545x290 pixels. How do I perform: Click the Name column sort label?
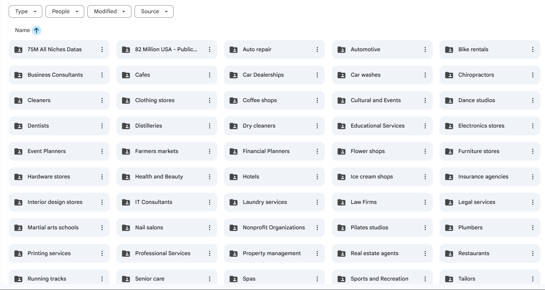click(22, 30)
